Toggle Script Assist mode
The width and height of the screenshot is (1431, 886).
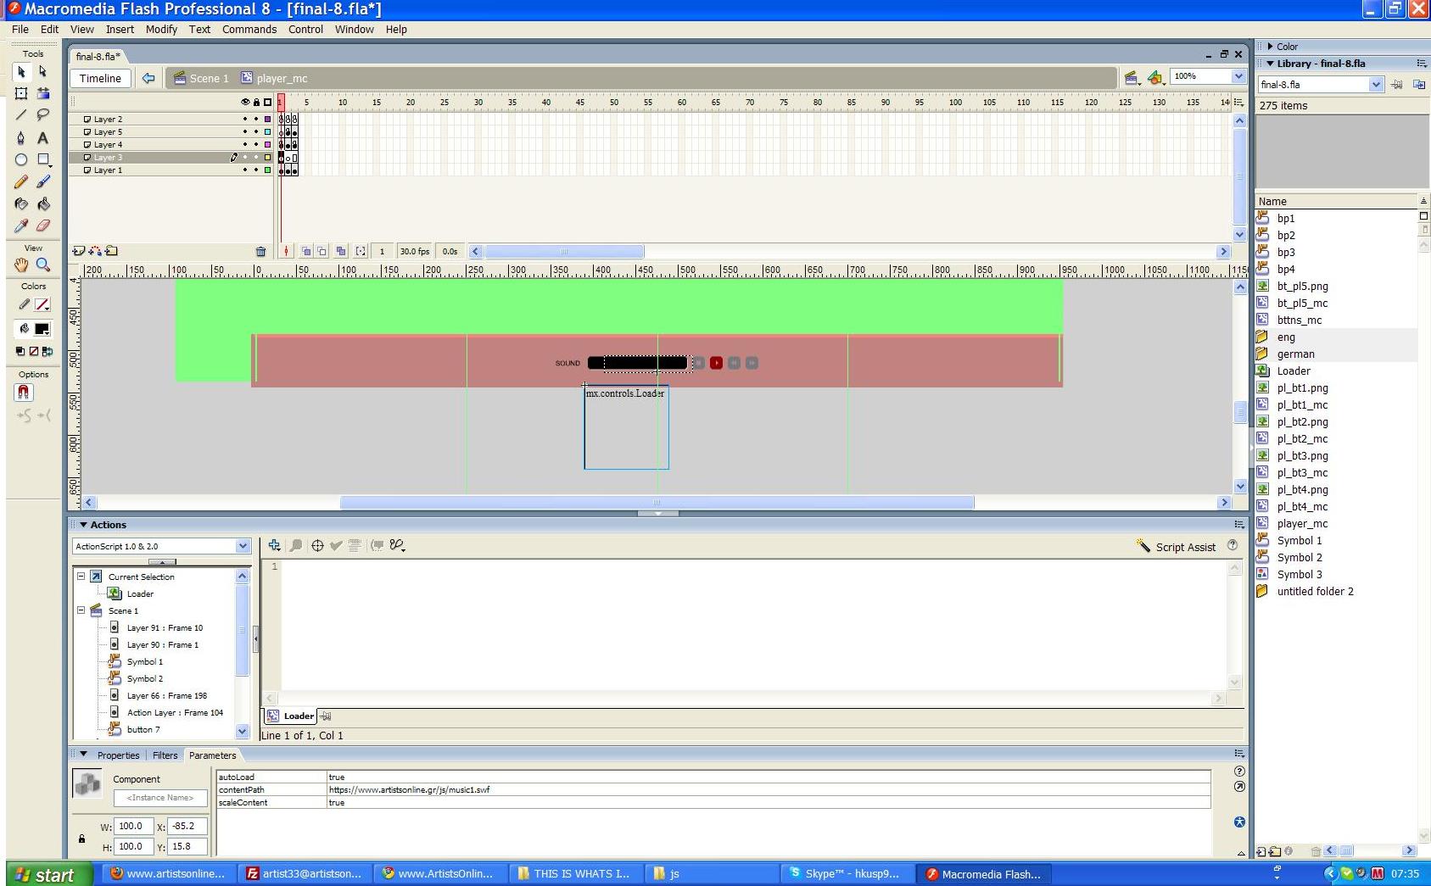point(1177,547)
